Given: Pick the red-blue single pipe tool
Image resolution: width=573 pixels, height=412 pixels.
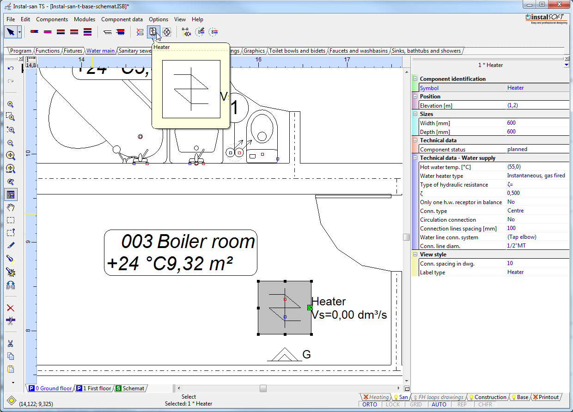Looking at the screenshot, I should pyautogui.click(x=34, y=32).
